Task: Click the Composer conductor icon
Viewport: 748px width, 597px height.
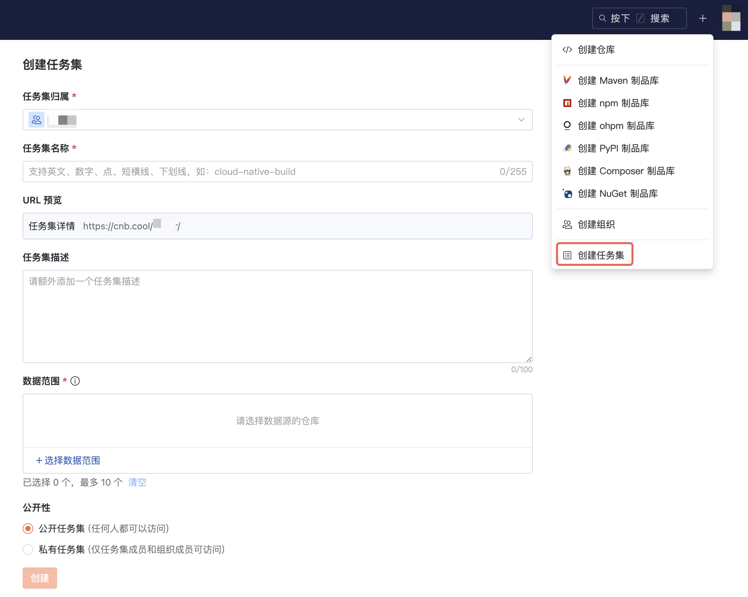Action: point(567,171)
